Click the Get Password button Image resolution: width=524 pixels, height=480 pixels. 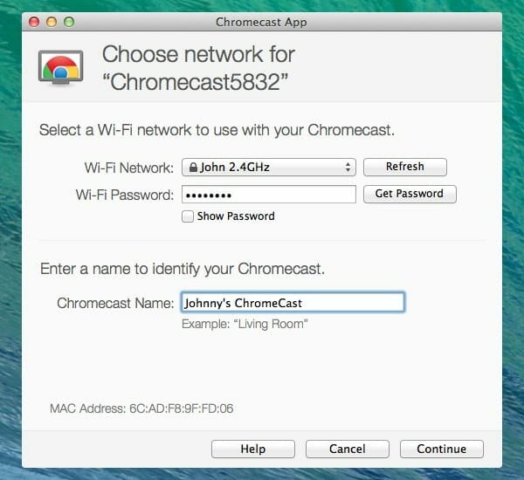[410, 194]
